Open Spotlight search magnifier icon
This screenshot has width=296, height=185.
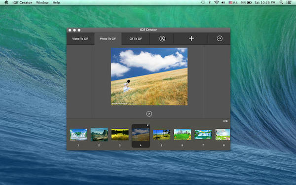[281, 2]
